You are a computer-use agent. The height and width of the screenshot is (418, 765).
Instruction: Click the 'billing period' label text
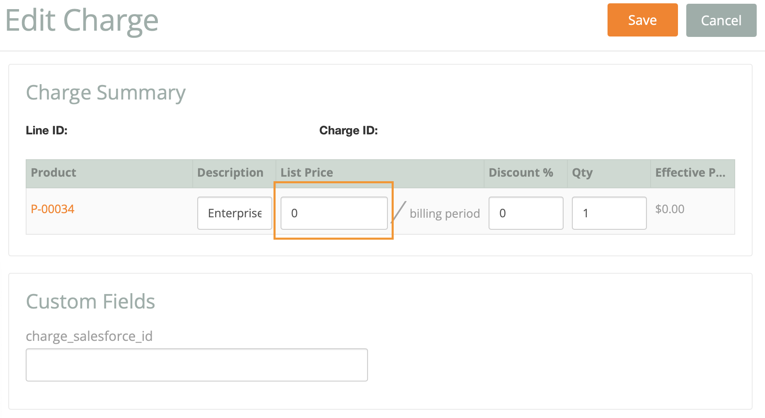point(445,214)
